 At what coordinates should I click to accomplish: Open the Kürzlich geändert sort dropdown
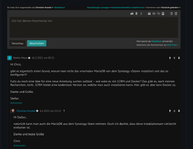(171, 7)
